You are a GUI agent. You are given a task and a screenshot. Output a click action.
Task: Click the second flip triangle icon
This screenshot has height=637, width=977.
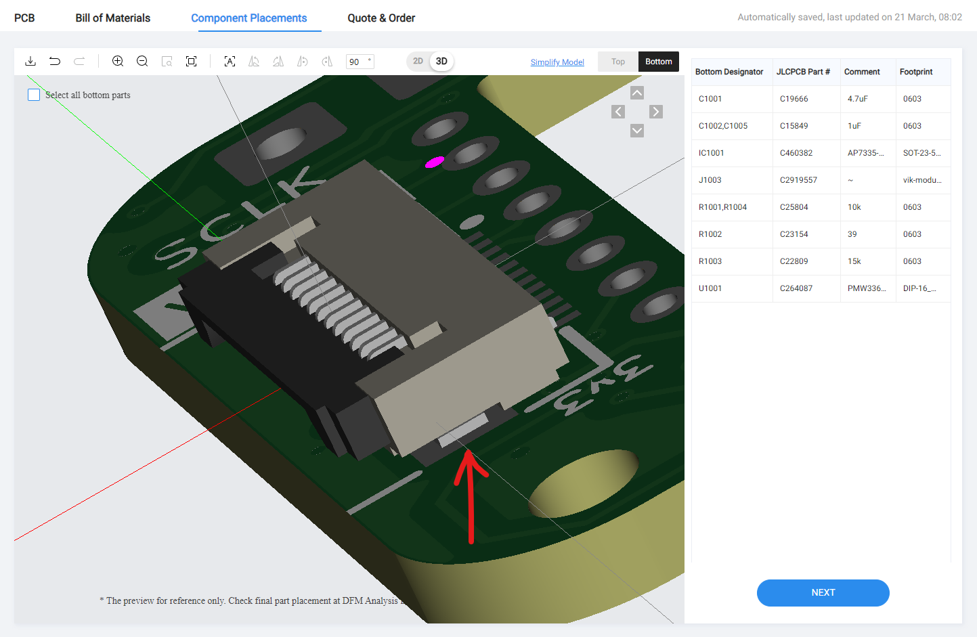point(278,62)
